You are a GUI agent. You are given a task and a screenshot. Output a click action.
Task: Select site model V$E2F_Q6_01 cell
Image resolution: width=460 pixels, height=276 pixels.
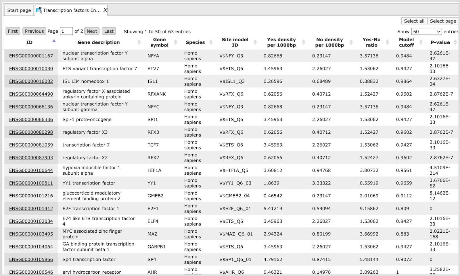pos(235,209)
